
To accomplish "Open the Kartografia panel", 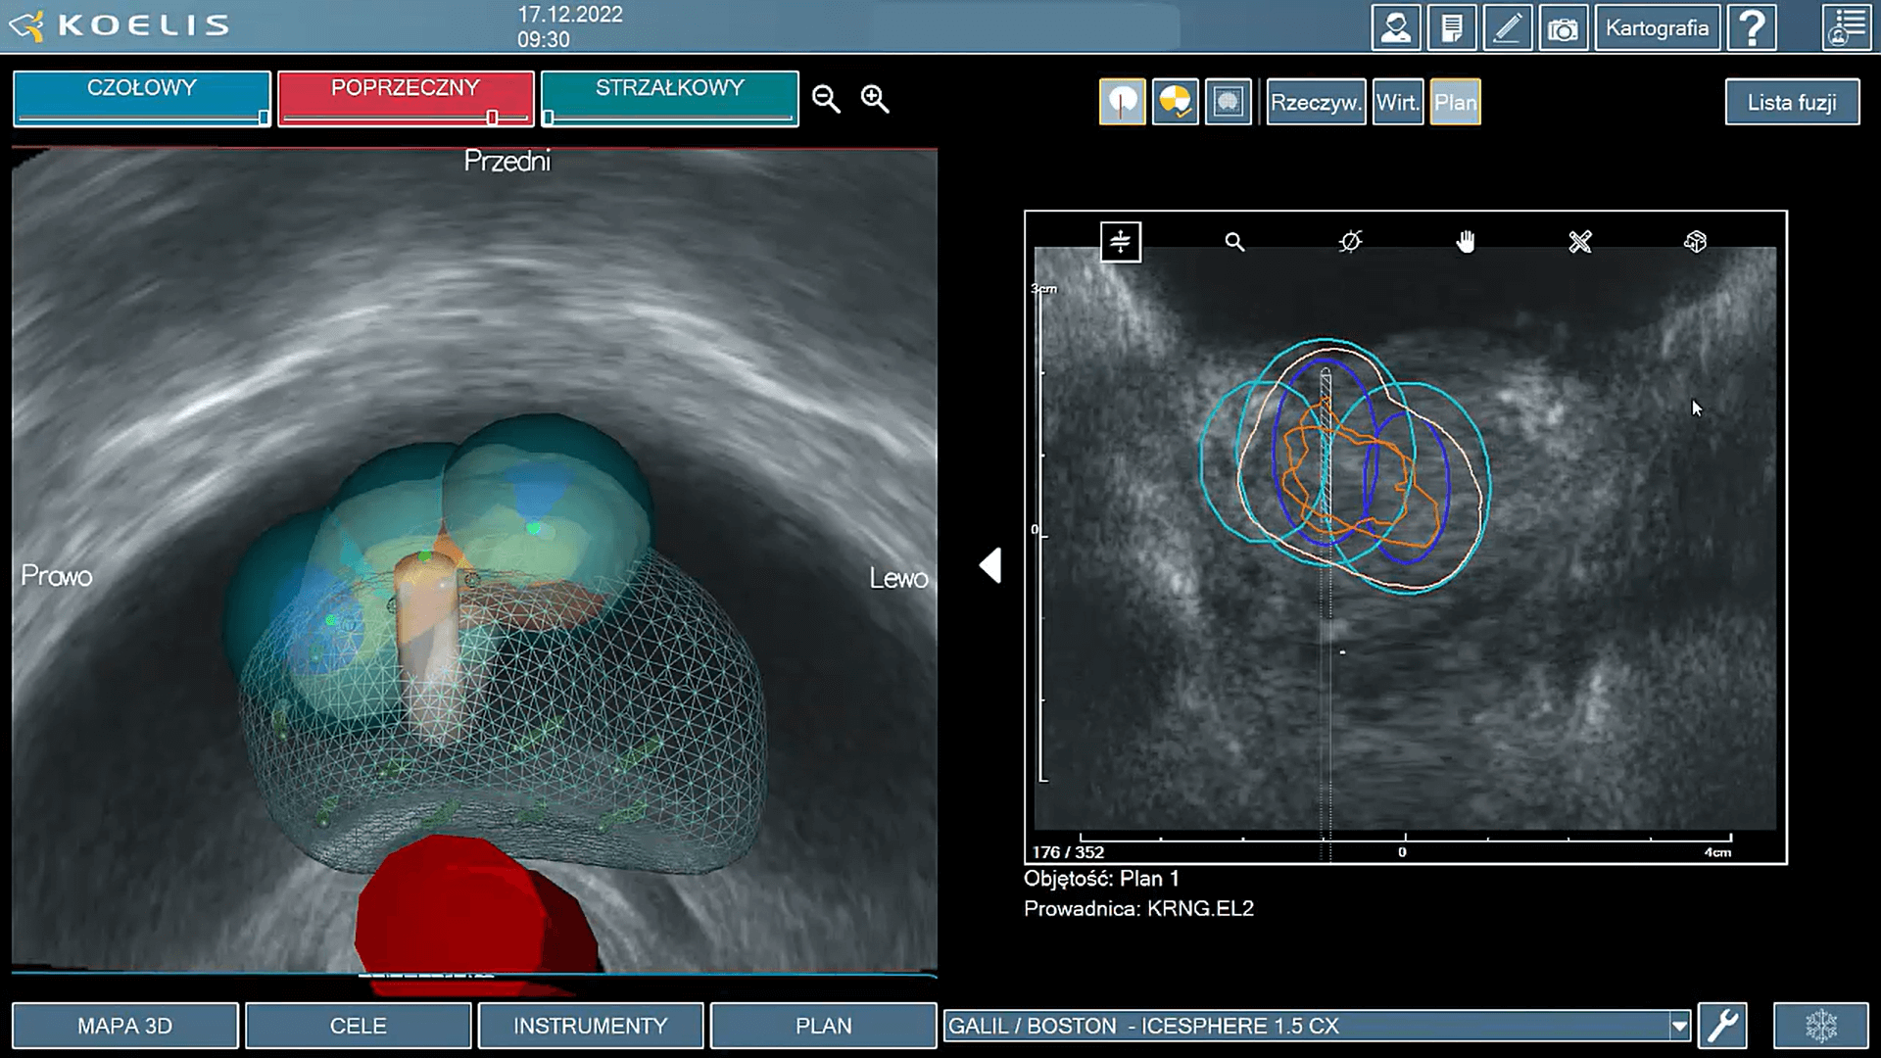I will tap(1657, 26).
